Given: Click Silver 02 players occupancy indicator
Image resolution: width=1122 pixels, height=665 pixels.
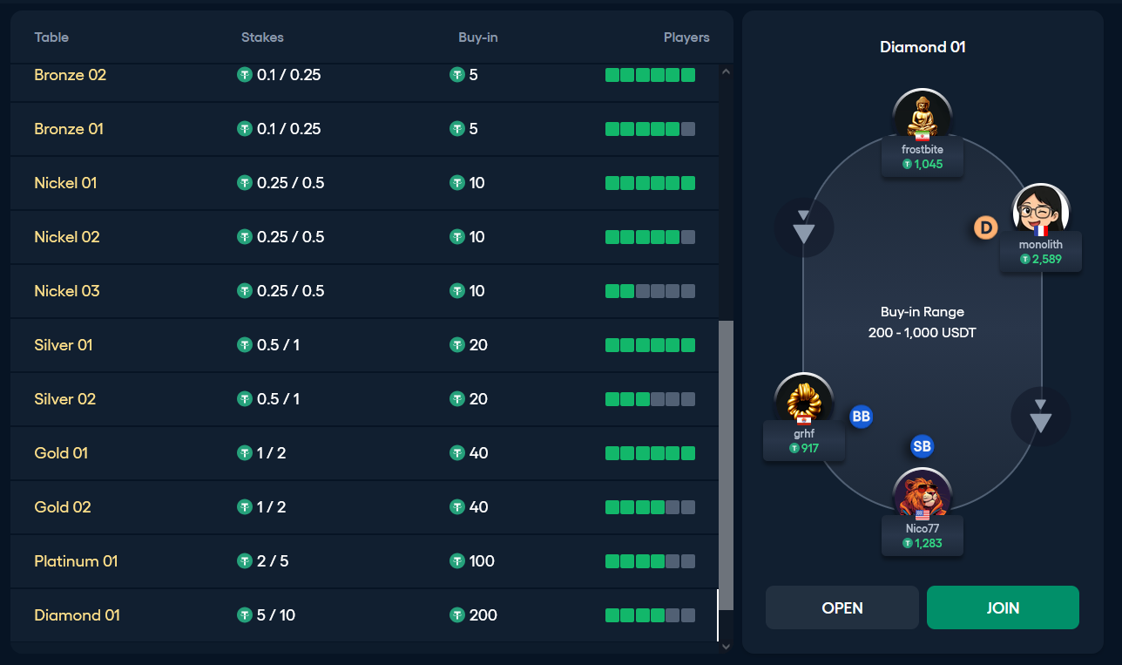Looking at the screenshot, I should click(x=650, y=399).
